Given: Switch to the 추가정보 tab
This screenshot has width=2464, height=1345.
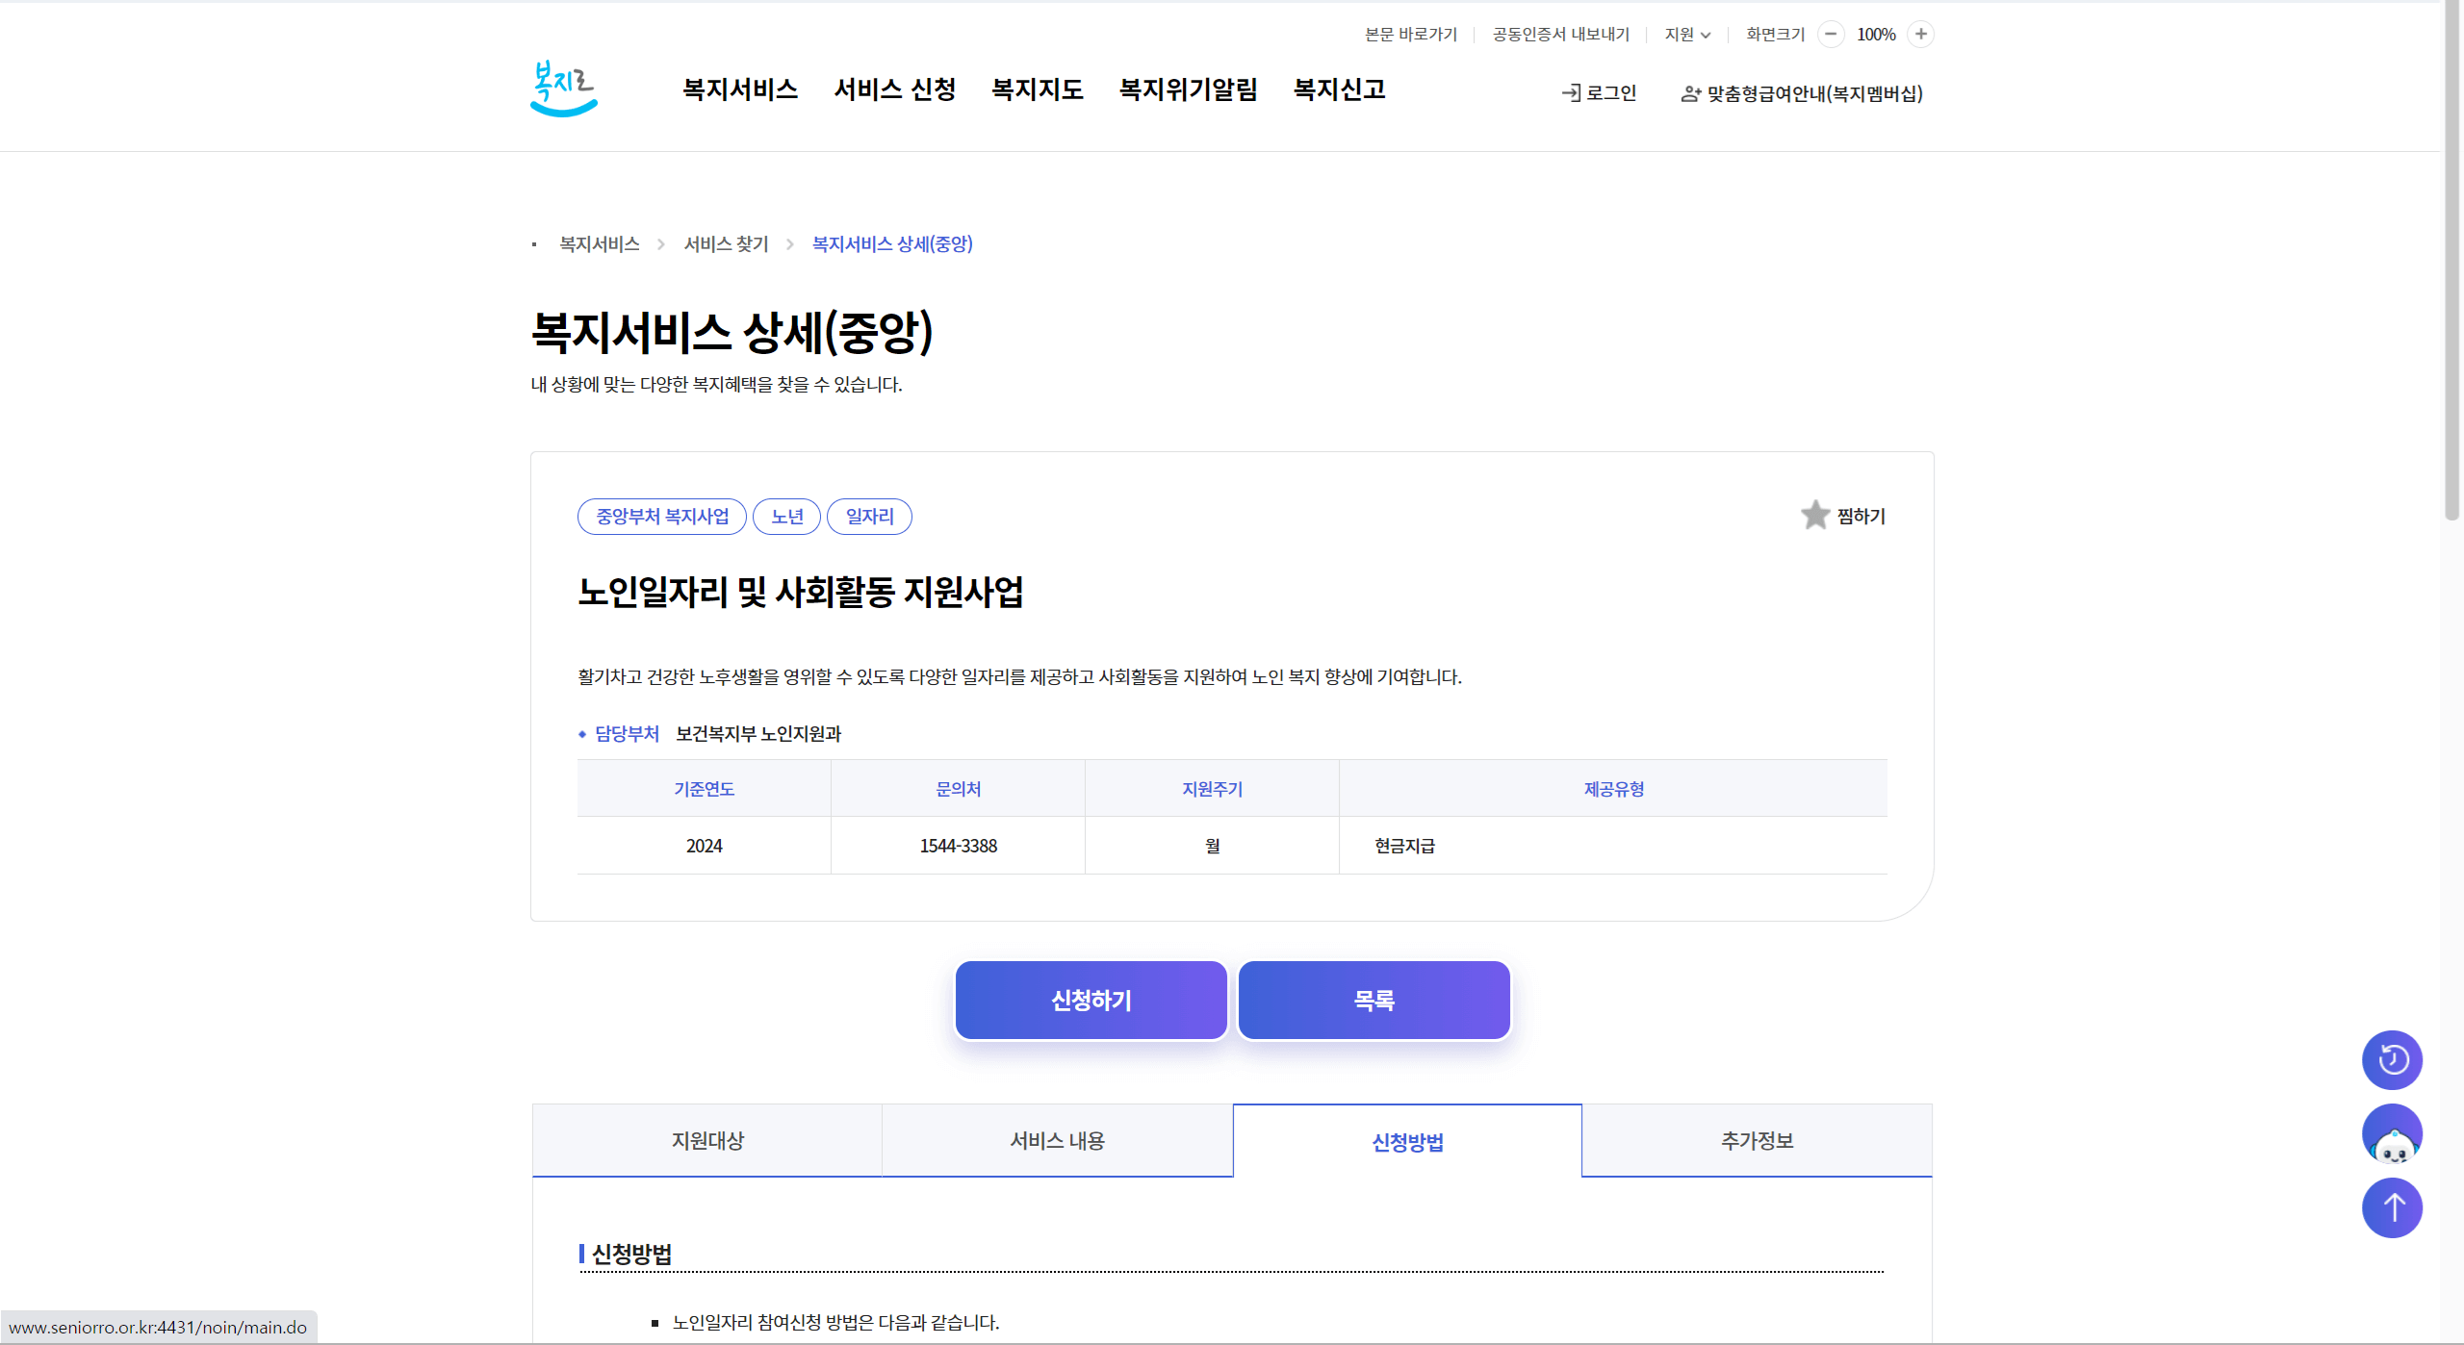Looking at the screenshot, I should click(x=1757, y=1140).
